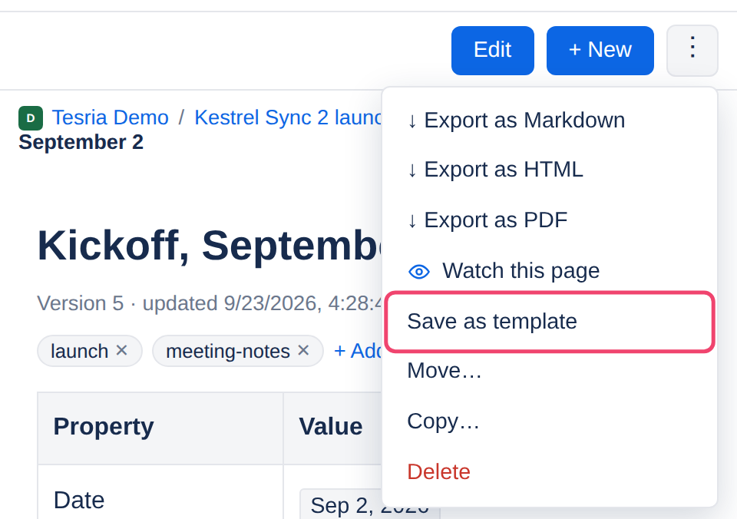Open the Tesria Demo breadcrumb link

click(110, 117)
